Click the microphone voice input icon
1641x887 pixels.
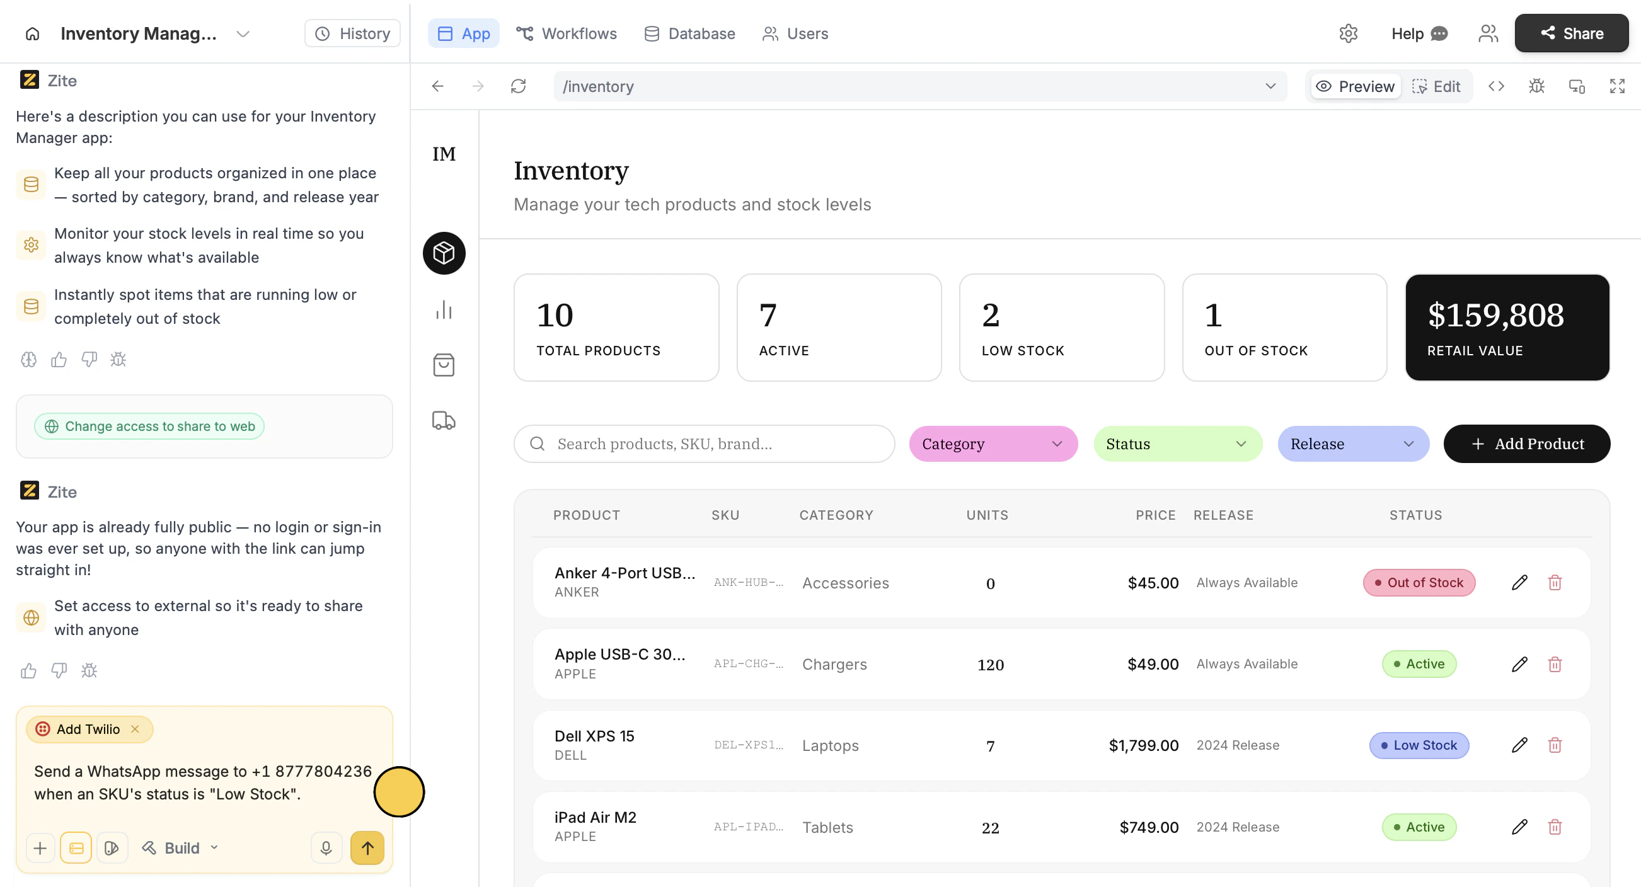click(x=326, y=847)
